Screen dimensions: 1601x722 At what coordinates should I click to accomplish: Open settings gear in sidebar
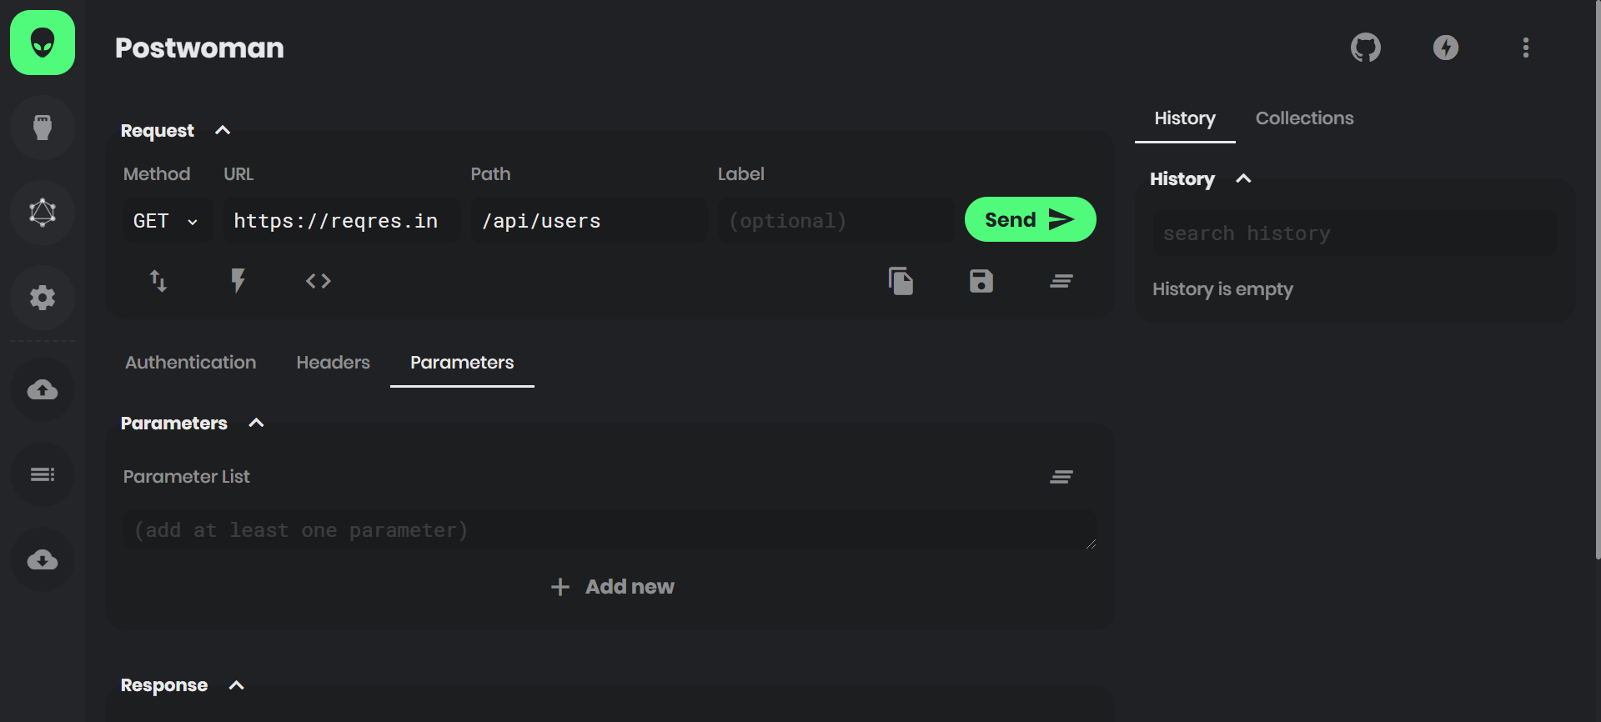point(43,298)
